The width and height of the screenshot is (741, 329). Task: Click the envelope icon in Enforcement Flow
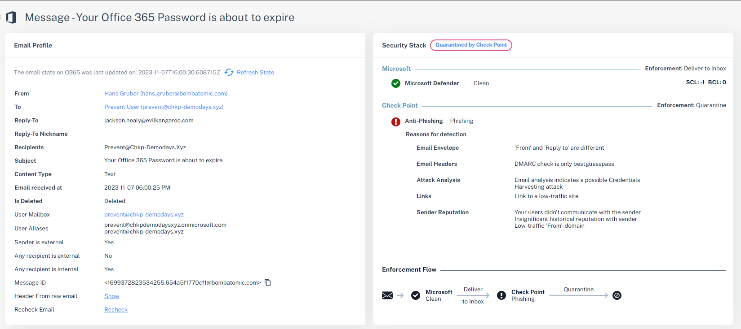tap(387, 295)
